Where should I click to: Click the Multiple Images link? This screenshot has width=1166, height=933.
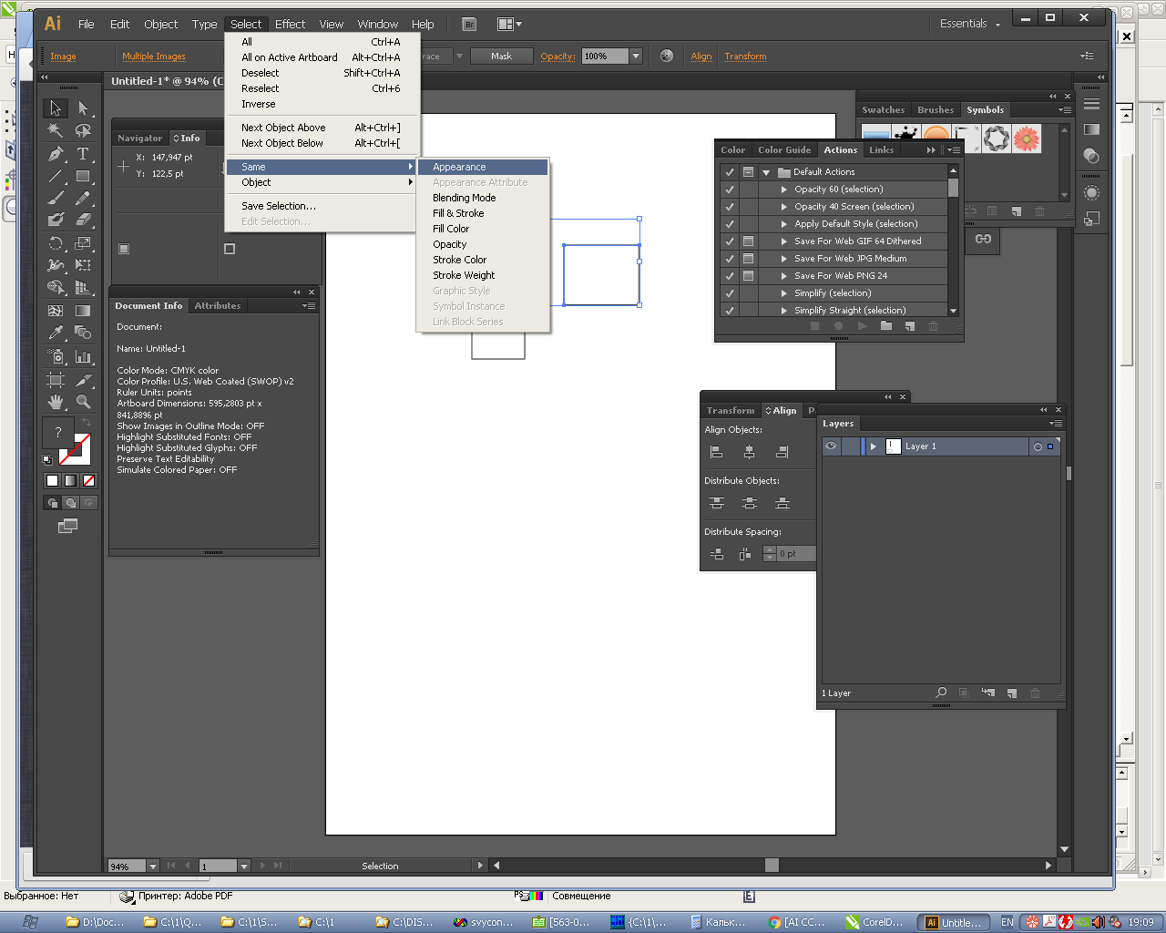coord(154,56)
